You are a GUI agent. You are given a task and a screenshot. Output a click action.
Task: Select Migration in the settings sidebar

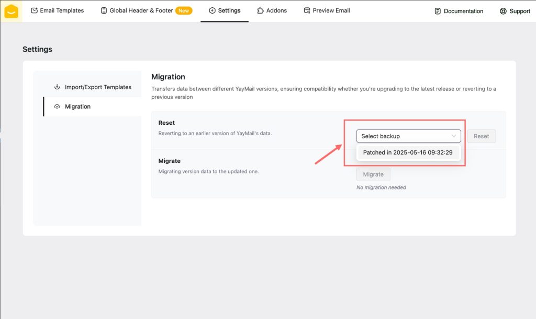point(92,107)
